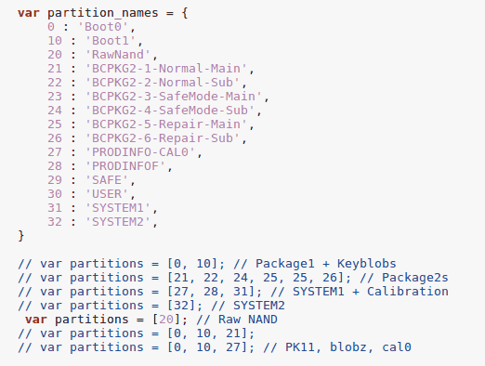Click the 'SAFE' partition name
485x366 pixels.
pyautogui.click(x=107, y=180)
